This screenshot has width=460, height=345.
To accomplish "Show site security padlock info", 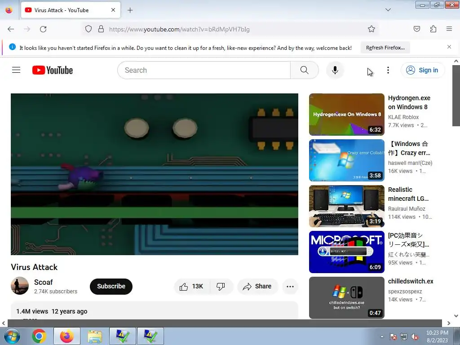I will tap(101, 29).
